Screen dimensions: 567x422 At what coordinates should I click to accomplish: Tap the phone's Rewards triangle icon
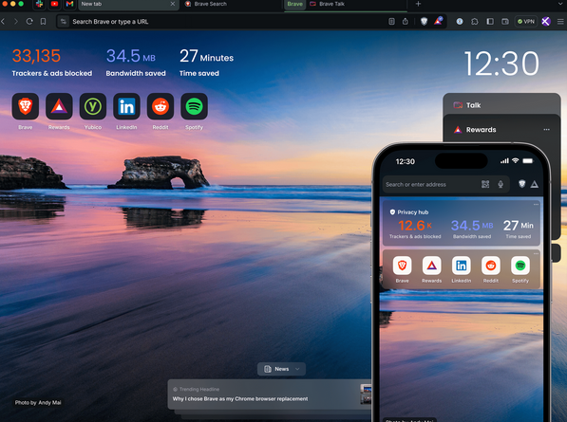(535, 185)
